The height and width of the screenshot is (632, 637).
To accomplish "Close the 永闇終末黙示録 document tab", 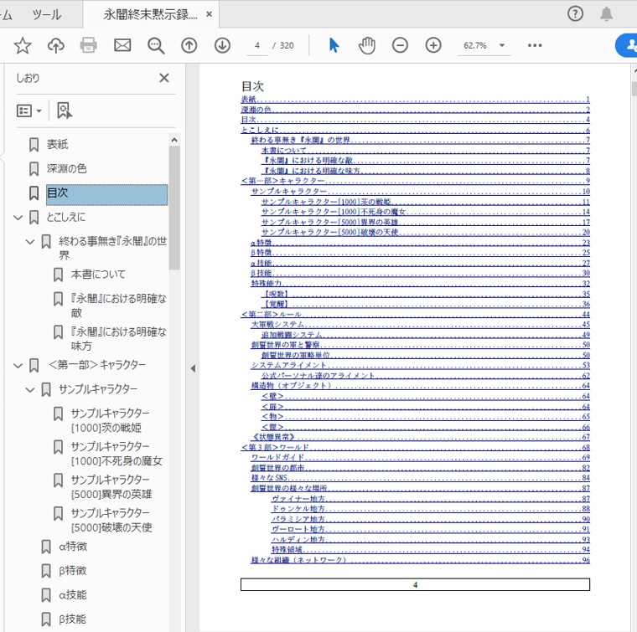I will (x=210, y=14).
